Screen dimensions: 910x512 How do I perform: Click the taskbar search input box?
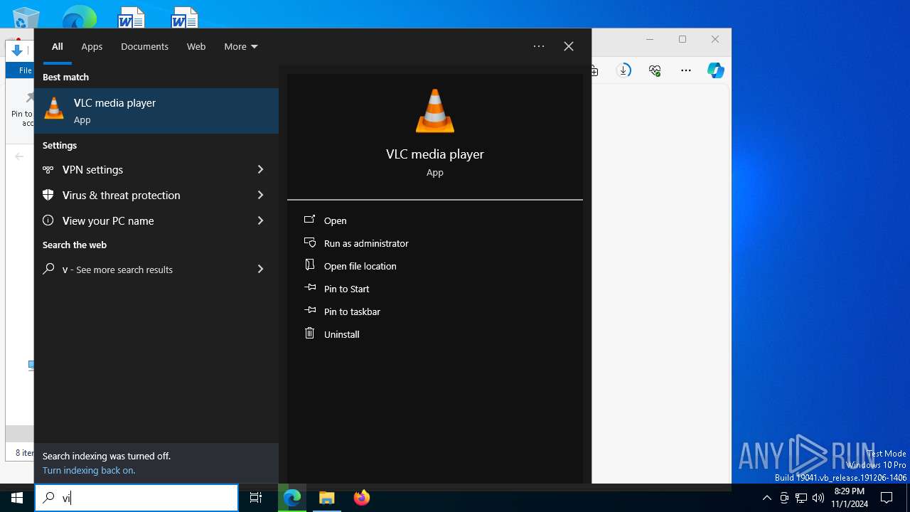[x=136, y=498]
